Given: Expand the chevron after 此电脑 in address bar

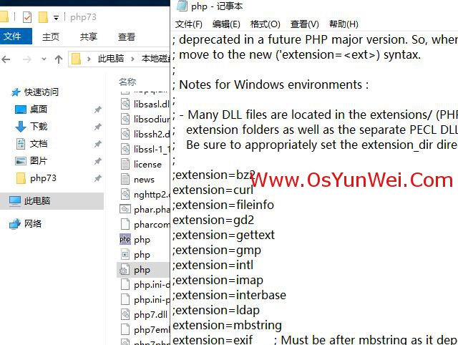Looking at the screenshot, I should click(132, 59).
